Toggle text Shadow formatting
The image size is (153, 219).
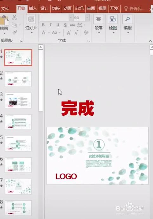[65, 25]
